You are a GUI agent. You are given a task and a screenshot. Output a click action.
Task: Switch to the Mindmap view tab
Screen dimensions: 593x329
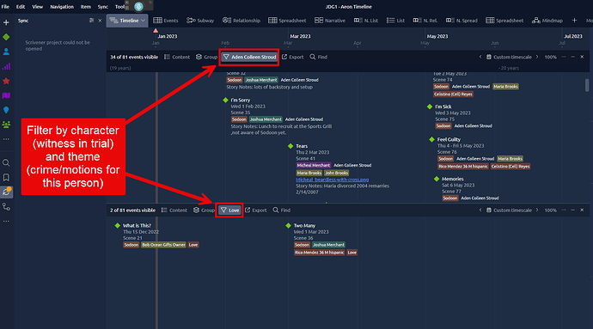point(547,21)
